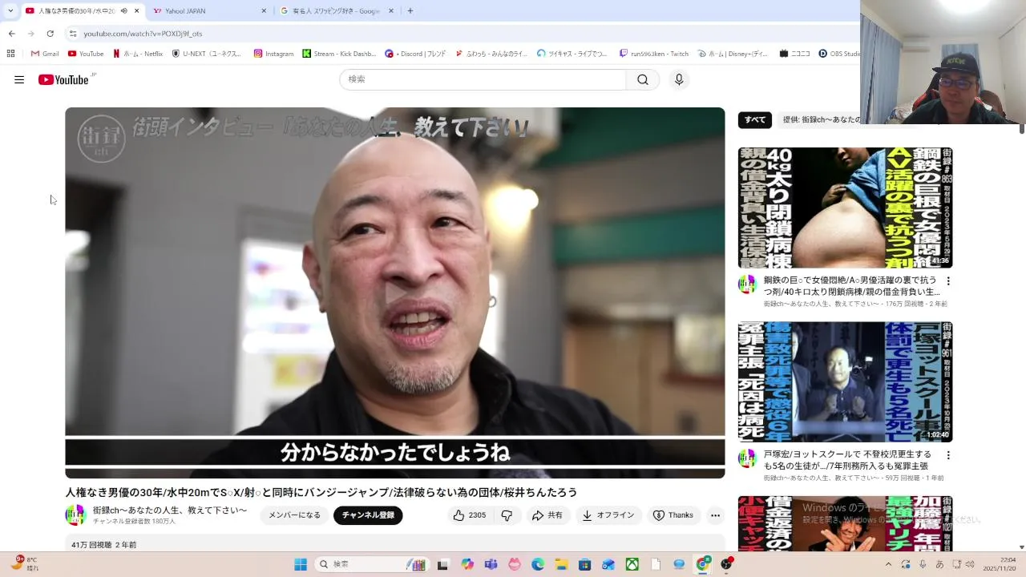Open channel name 街録ch～あなたの人生、教えて下さい～
Image resolution: width=1026 pixels, height=577 pixels.
170,510
